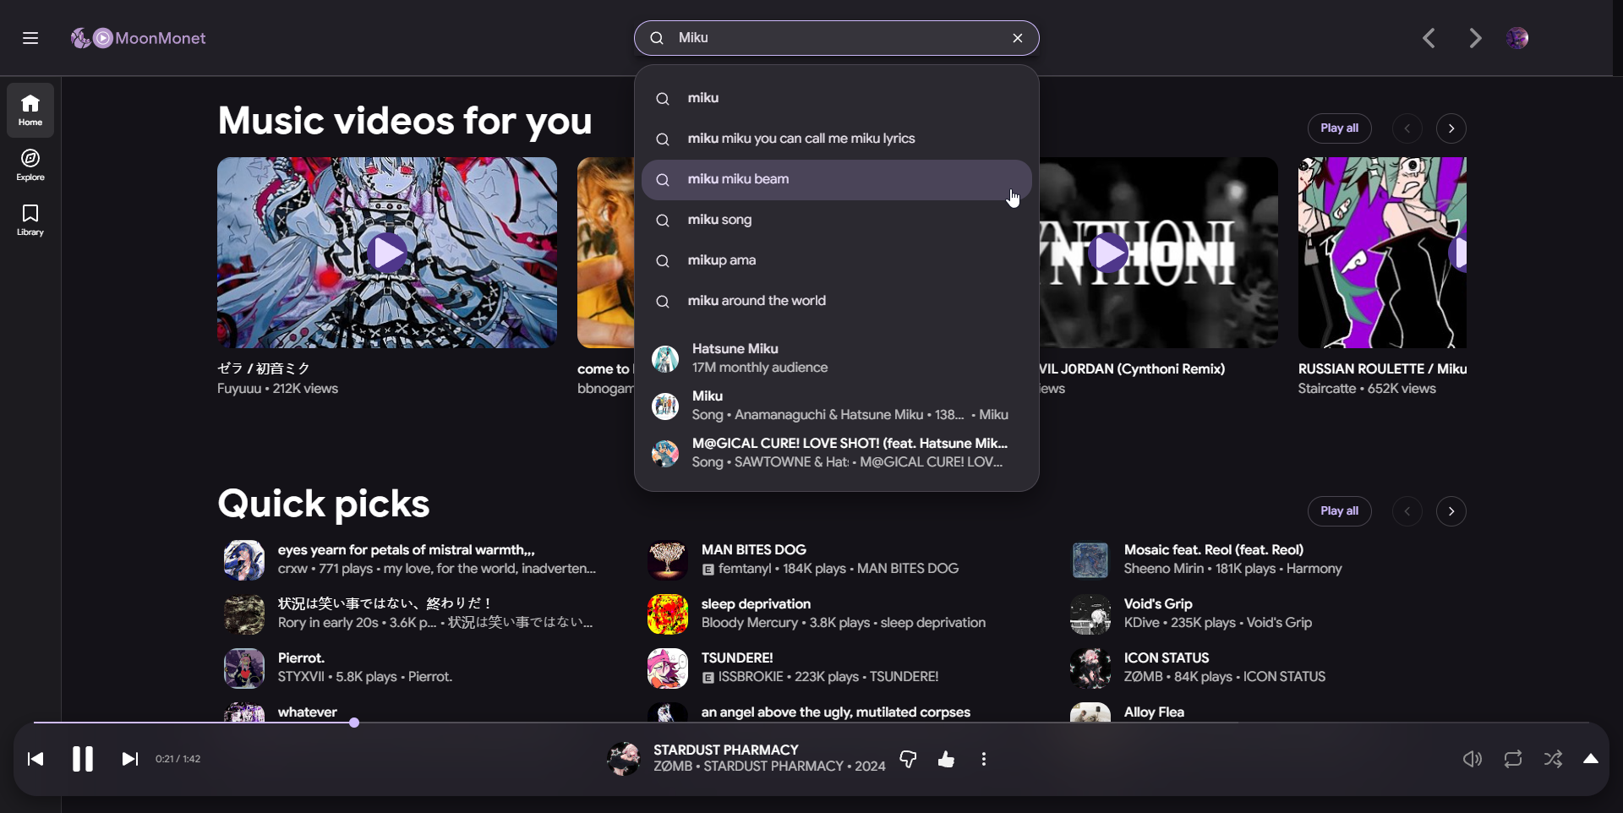
Task: Expand the player page with up arrow
Action: pos(1591,758)
